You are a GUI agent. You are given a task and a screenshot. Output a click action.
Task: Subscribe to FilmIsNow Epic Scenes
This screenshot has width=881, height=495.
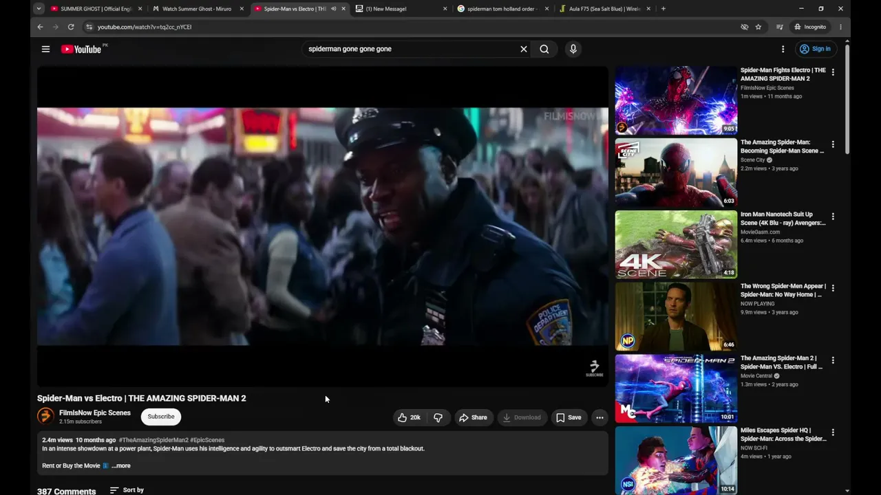point(161,417)
